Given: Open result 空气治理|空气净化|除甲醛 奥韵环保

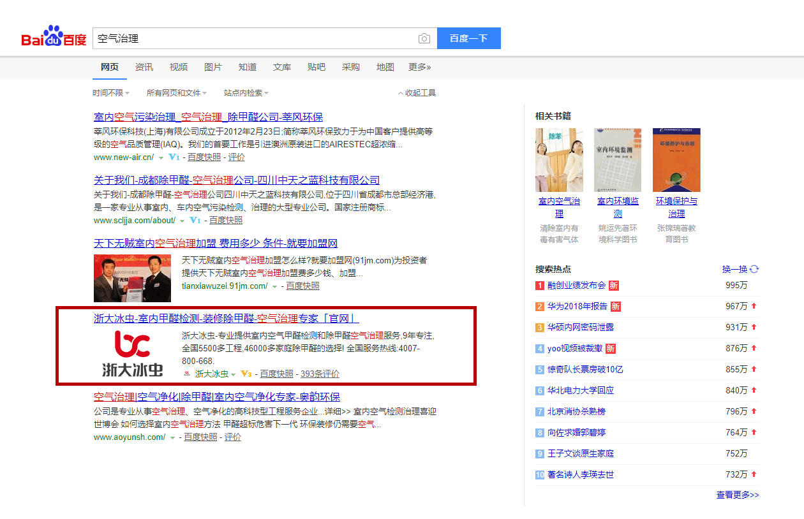Looking at the screenshot, I should (217, 396).
